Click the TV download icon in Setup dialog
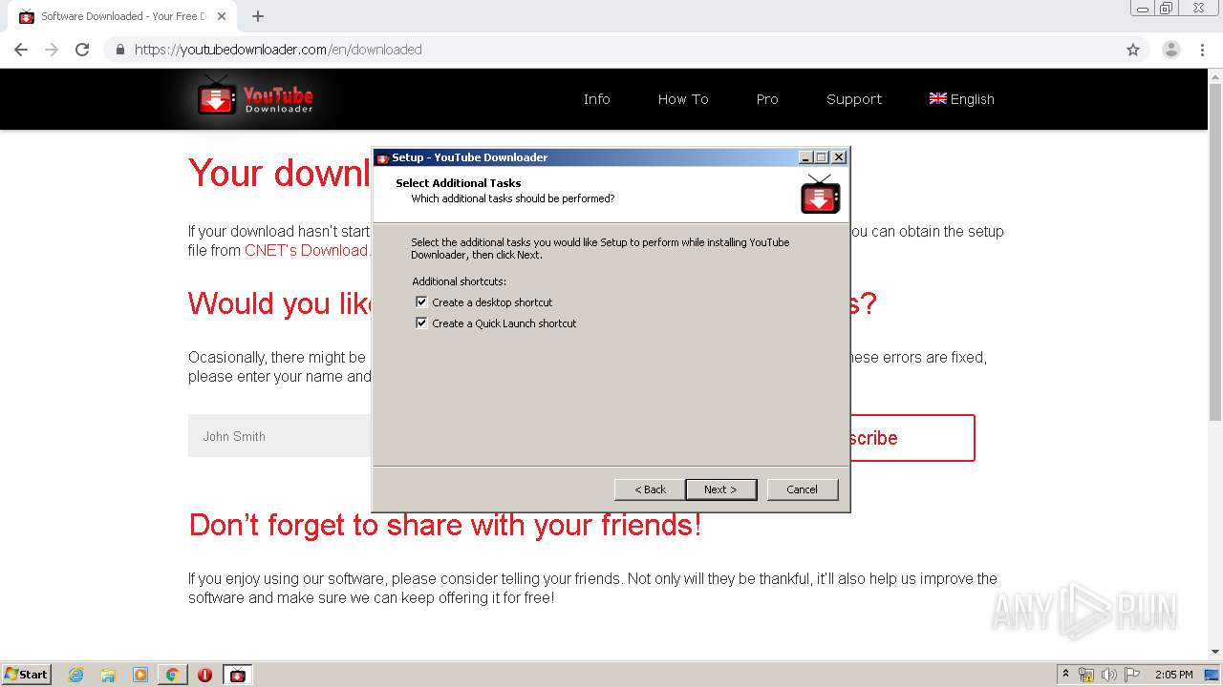1223x687 pixels. [820, 194]
